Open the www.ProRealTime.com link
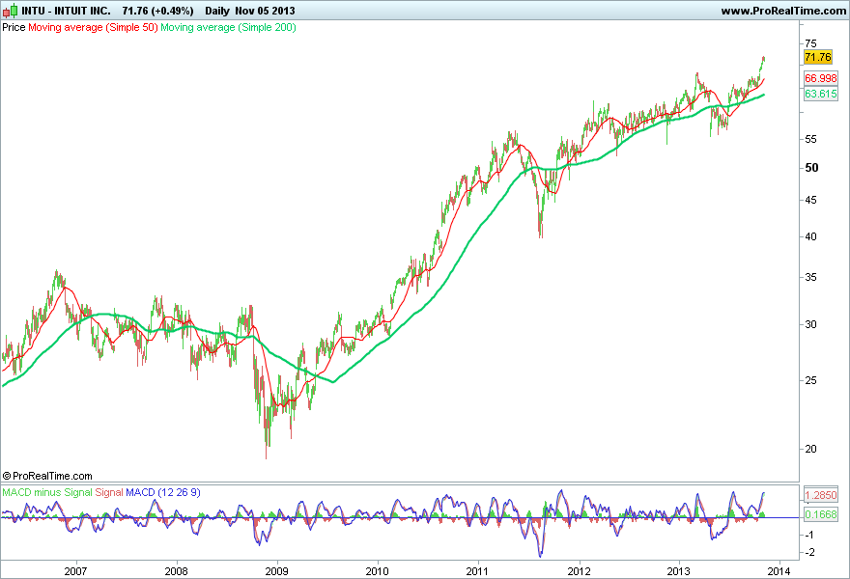 click(x=783, y=11)
